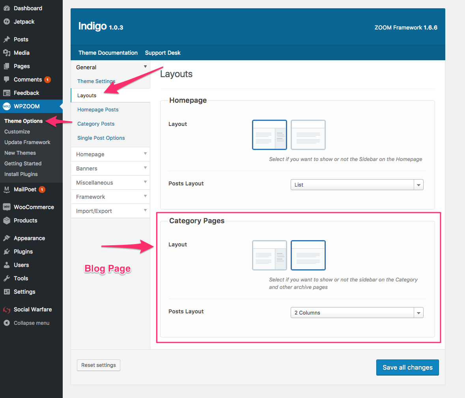Select Category Pages full-width layout
This screenshot has height=398, width=465.
pyautogui.click(x=308, y=255)
